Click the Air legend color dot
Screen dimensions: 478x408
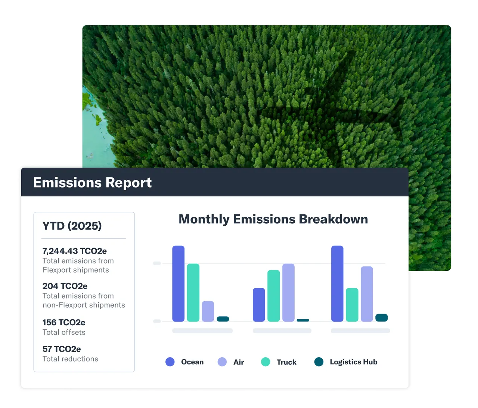(x=222, y=362)
